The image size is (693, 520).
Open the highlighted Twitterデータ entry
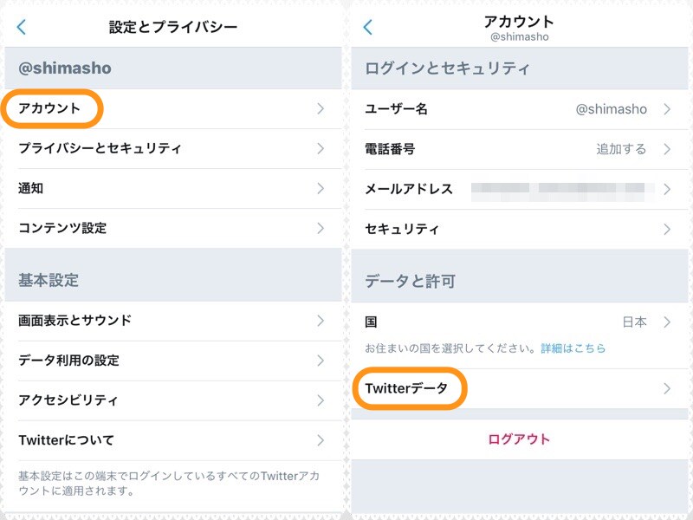coord(407,388)
